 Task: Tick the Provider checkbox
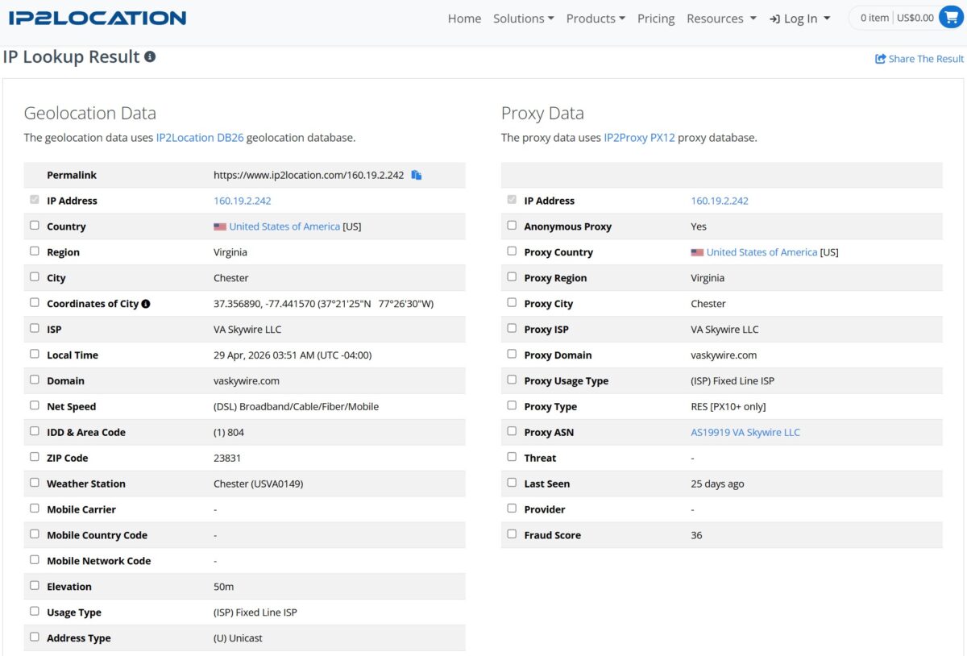pos(512,509)
